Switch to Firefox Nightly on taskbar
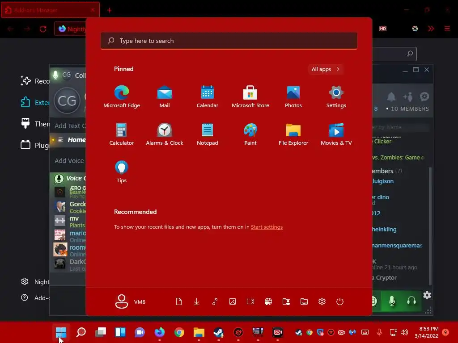 pos(160,332)
